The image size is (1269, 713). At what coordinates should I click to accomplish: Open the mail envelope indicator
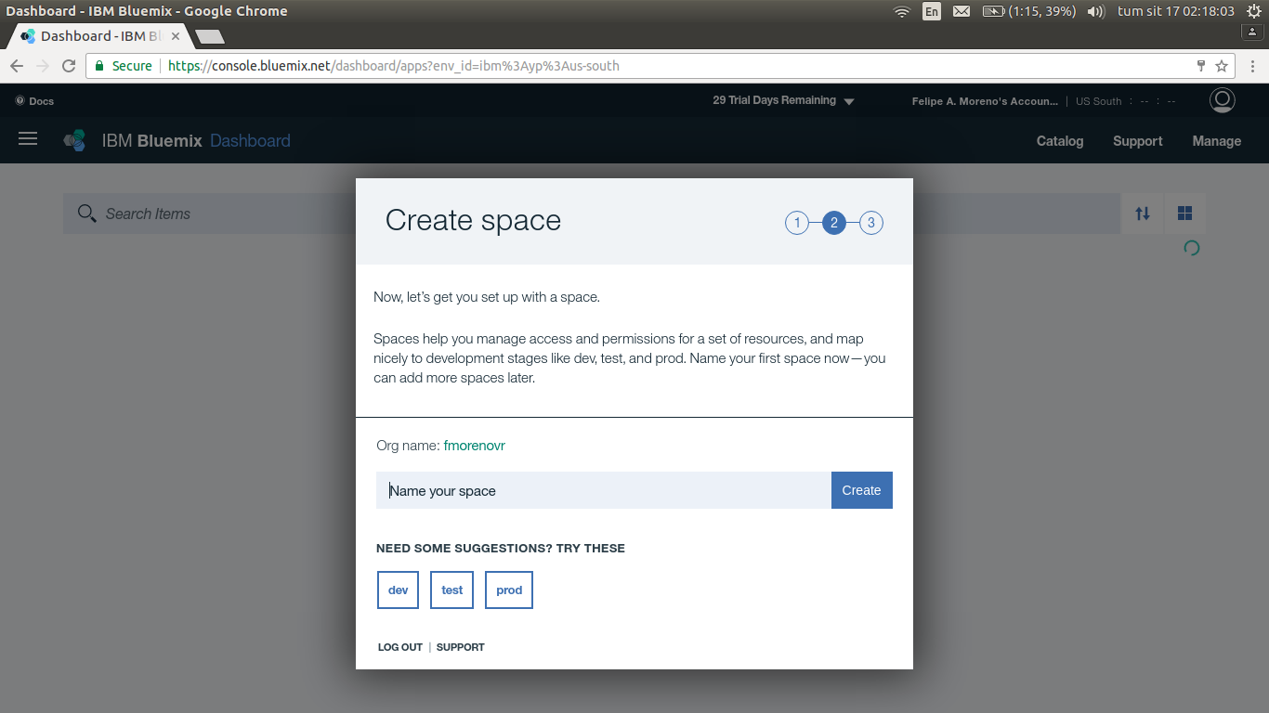[962, 11]
